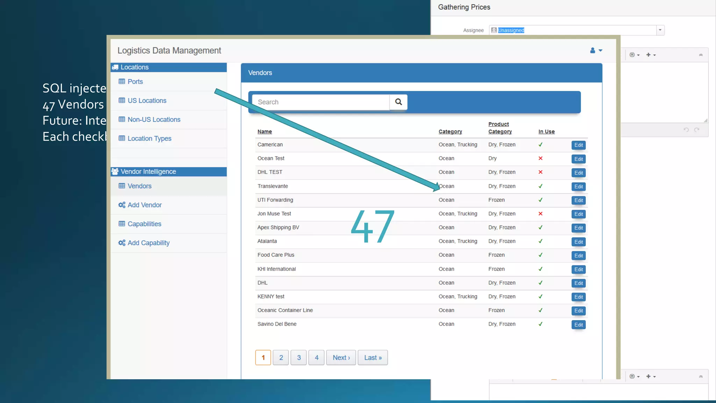Click the gears icon beside Add Vendor

[122, 205]
